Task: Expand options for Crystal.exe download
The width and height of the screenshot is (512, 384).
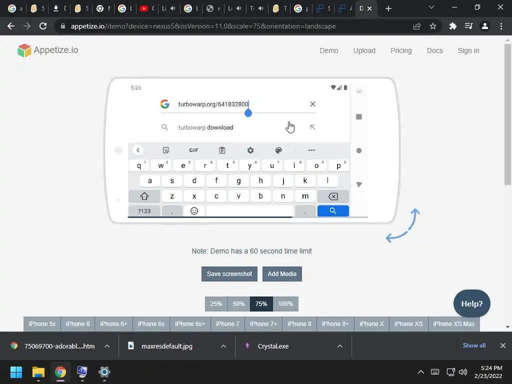Action: [340, 346]
